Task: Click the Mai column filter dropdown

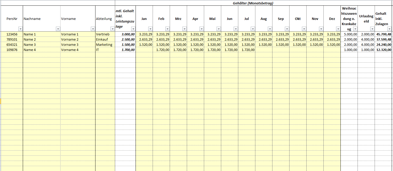Action: [219, 29]
